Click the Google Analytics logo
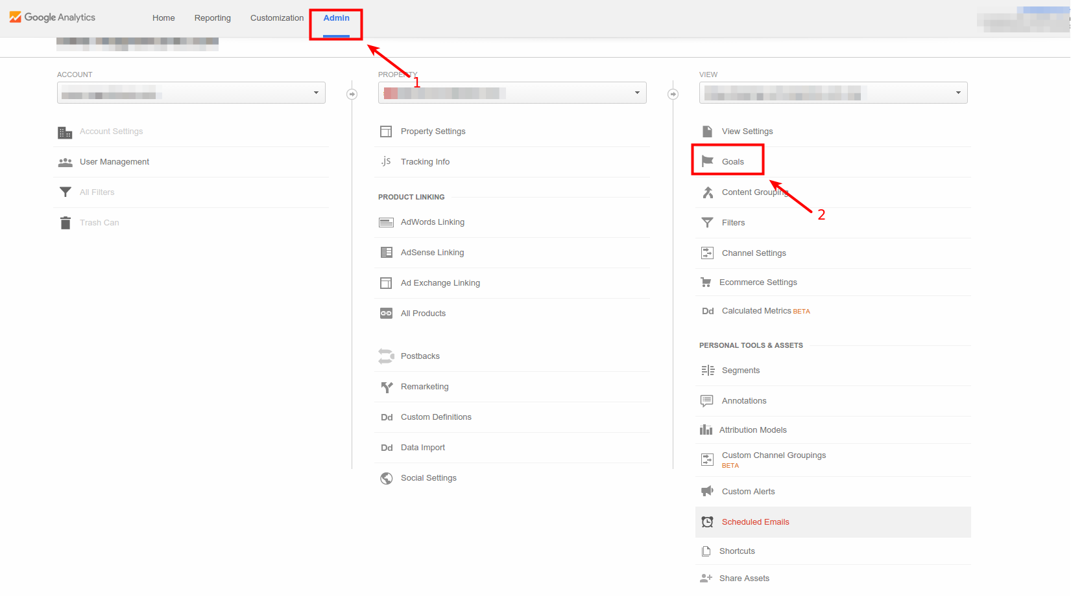The width and height of the screenshot is (1071, 596). pos(53,17)
